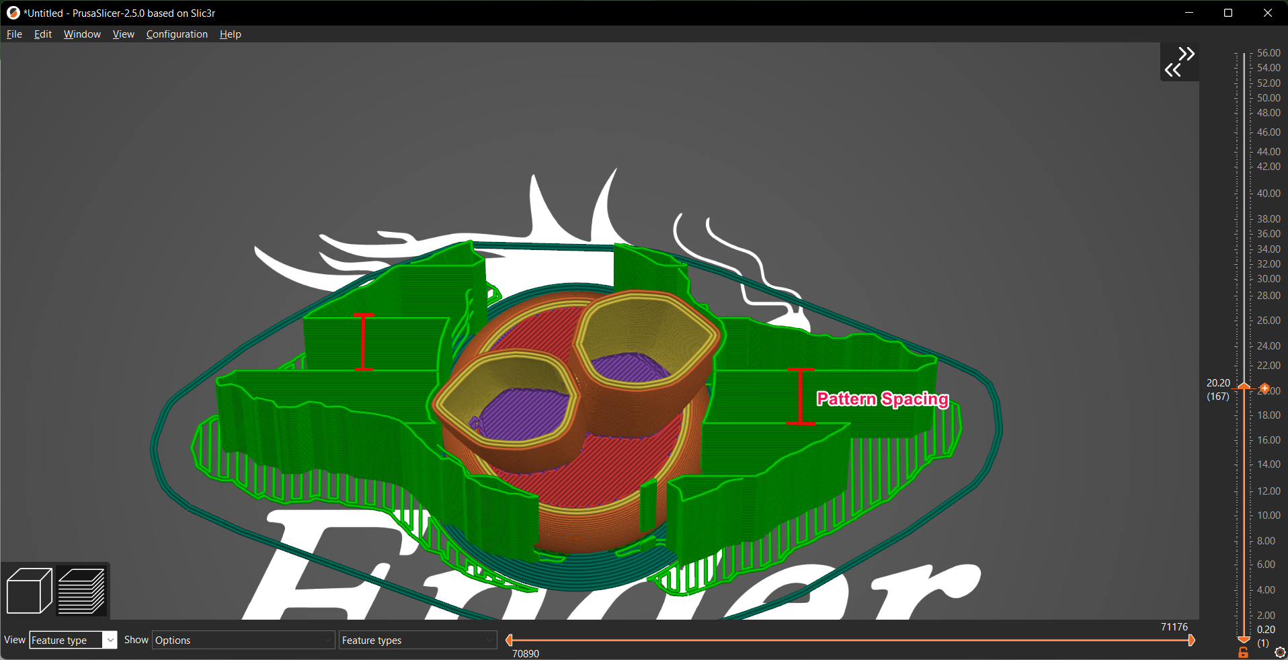Minimize the PrusaSlicer window
1288x660 pixels.
[1189, 13]
